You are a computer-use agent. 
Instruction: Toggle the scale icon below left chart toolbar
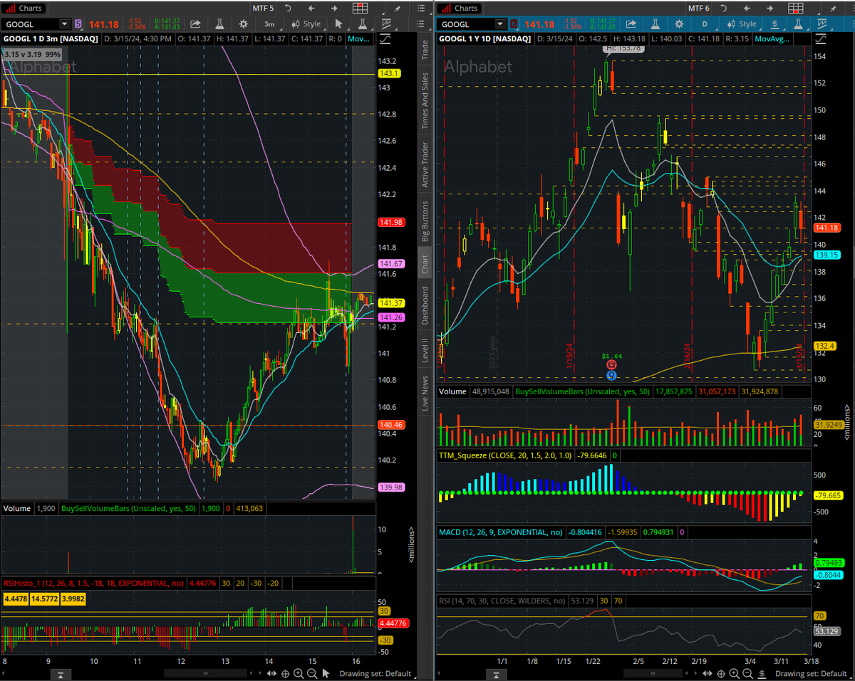click(x=385, y=38)
